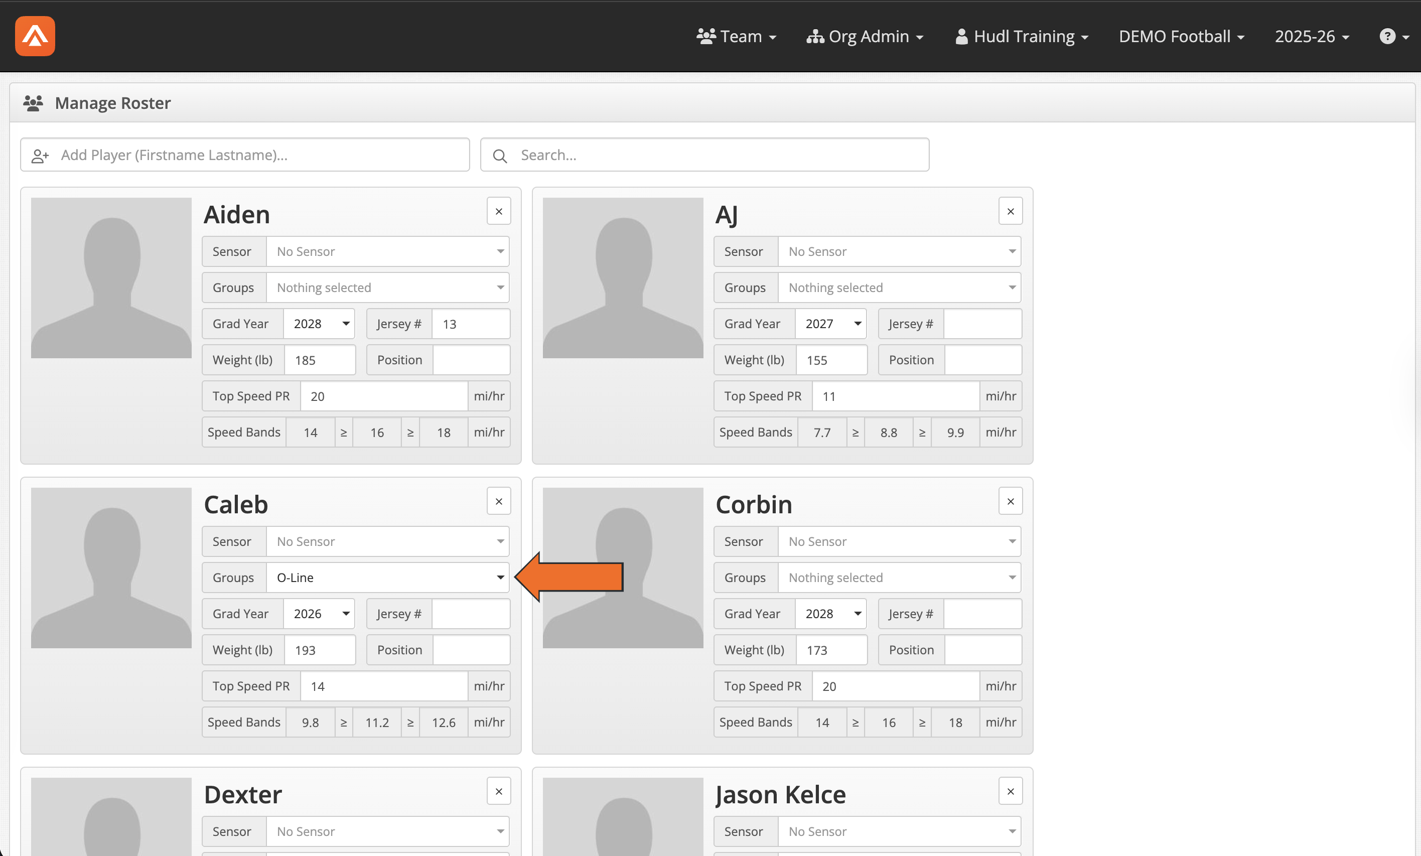
Task: Remove Corbin with the X button
Action: pyautogui.click(x=1011, y=501)
